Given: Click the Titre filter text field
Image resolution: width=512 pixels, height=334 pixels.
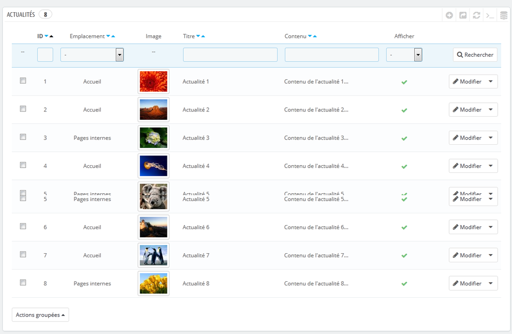Looking at the screenshot, I should [230, 55].
